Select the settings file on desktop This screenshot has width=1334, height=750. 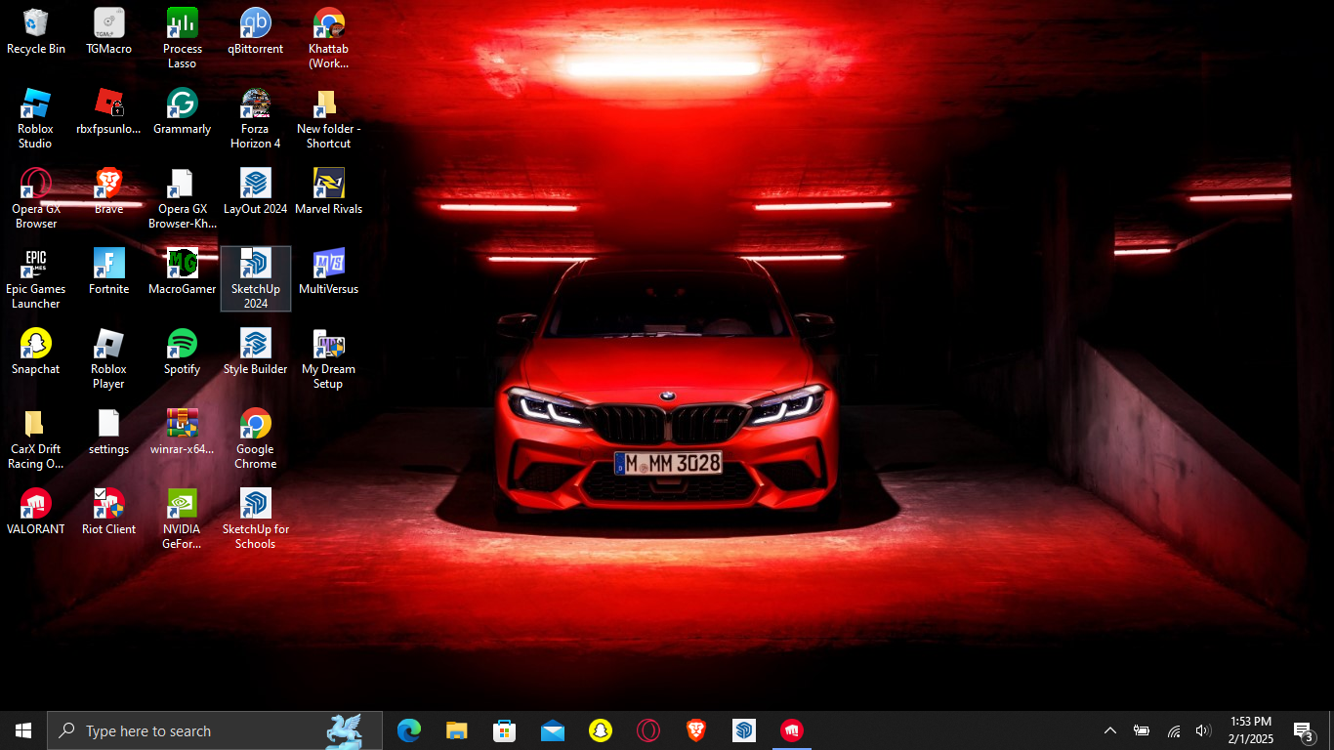(108, 432)
